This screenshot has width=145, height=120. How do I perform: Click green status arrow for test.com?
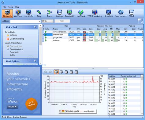(x=46, y=41)
